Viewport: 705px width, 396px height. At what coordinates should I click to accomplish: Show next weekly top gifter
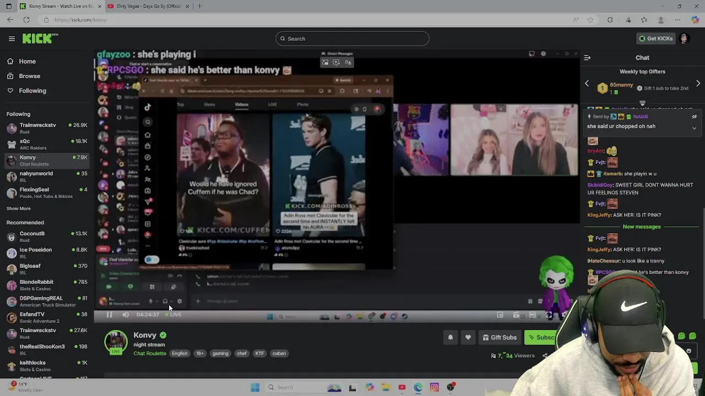(698, 84)
